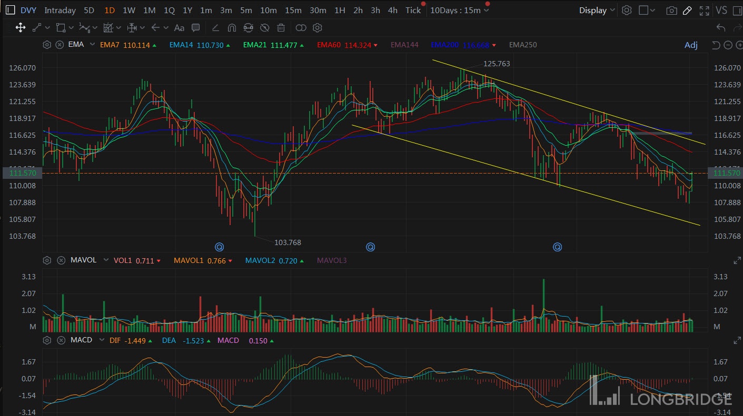Image resolution: width=743 pixels, height=416 pixels.
Task: Delete drawings with the trash icon
Action: pyautogui.click(x=281, y=28)
